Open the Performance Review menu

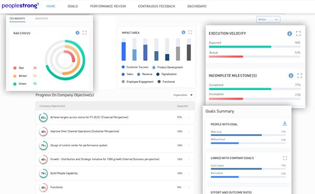point(108,6)
